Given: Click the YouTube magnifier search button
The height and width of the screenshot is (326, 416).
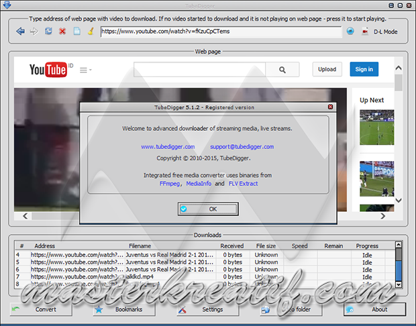Looking at the screenshot, I should point(282,70).
